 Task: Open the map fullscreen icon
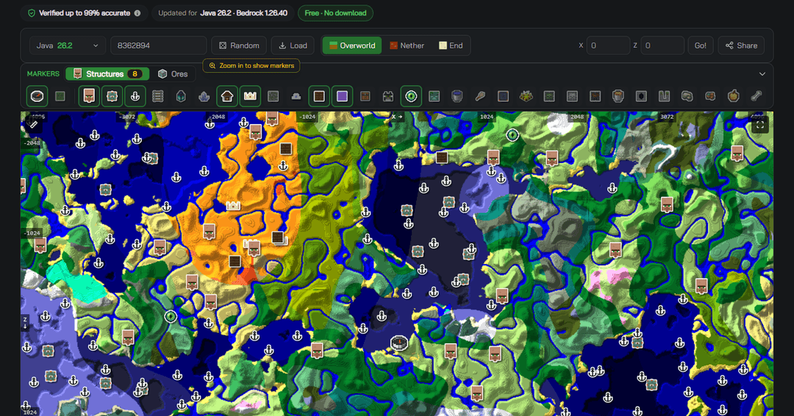760,124
